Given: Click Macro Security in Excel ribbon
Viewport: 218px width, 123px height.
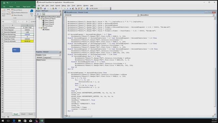Looking at the screenshot, I should pyautogui.click(x=17, y=15).
